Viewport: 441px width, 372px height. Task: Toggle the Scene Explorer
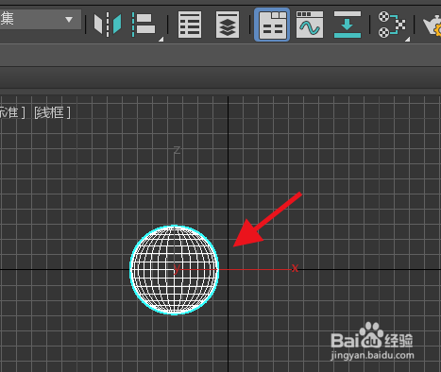point(190,25)
